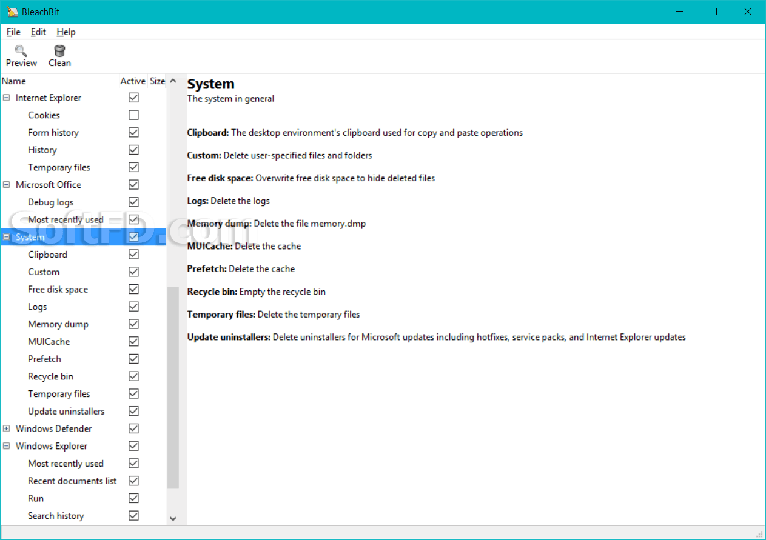Collapse the Internet Explorer tree group
The height and width of the screenshot is (540, 766).
click(x=7, y=98)
